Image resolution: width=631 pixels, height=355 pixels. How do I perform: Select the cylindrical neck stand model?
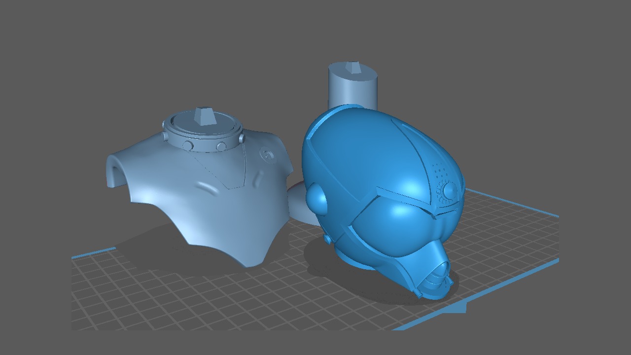pyautogui.click(x=352, y=86)
